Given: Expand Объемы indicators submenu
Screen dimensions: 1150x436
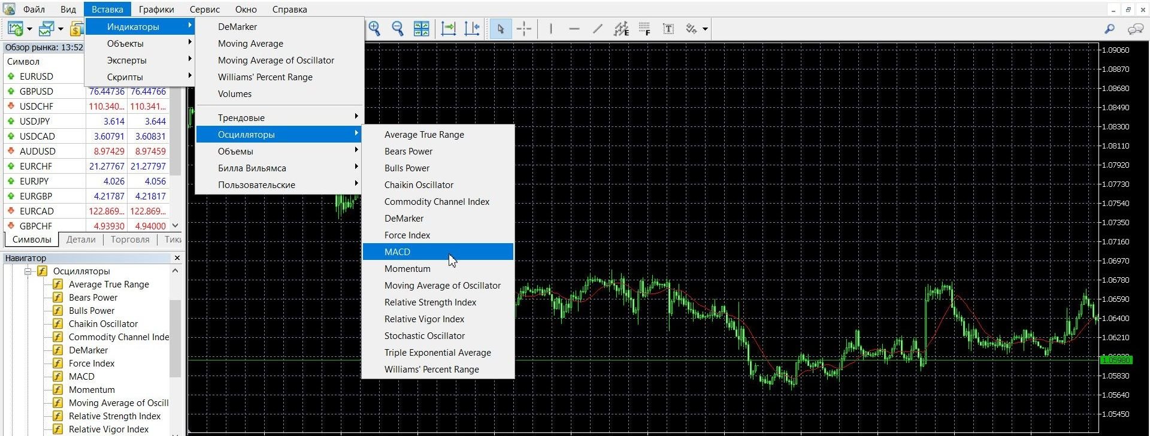Looking at the screenshot, I should point(279,151).
